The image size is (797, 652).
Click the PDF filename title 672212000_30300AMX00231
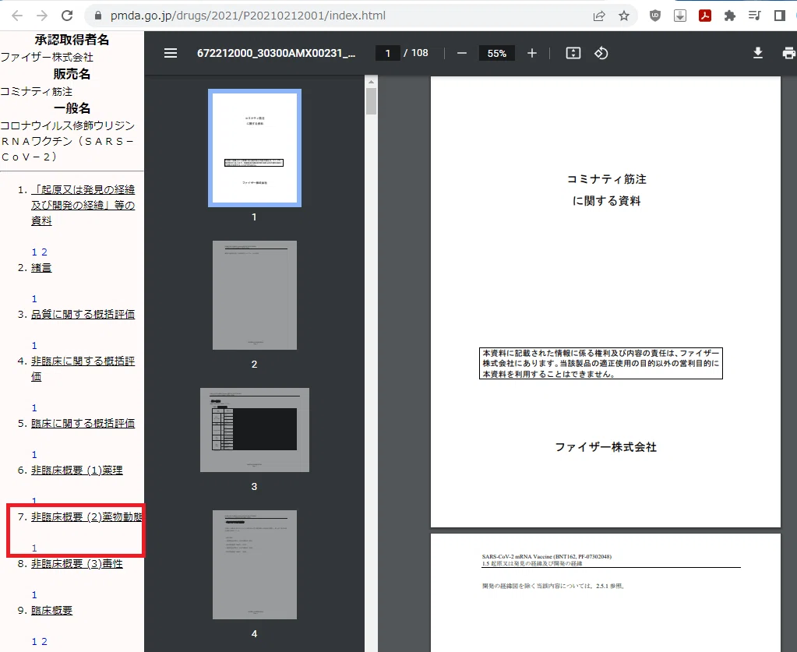[x=276, y=53]
